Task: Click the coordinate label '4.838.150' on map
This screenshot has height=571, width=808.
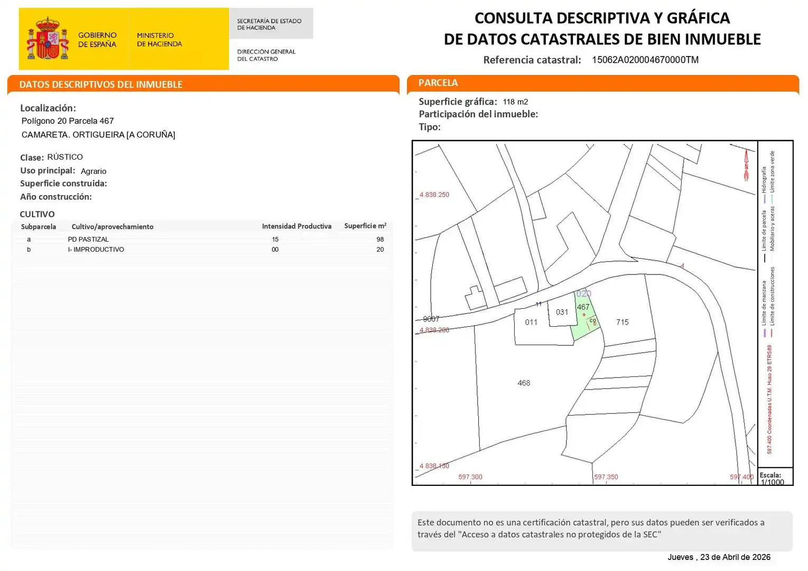Action: coord(434,466)
